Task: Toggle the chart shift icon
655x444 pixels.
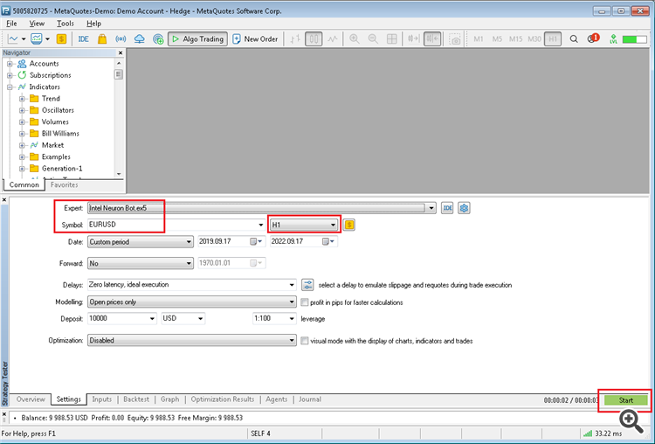Action: click(x=432, y=38)
